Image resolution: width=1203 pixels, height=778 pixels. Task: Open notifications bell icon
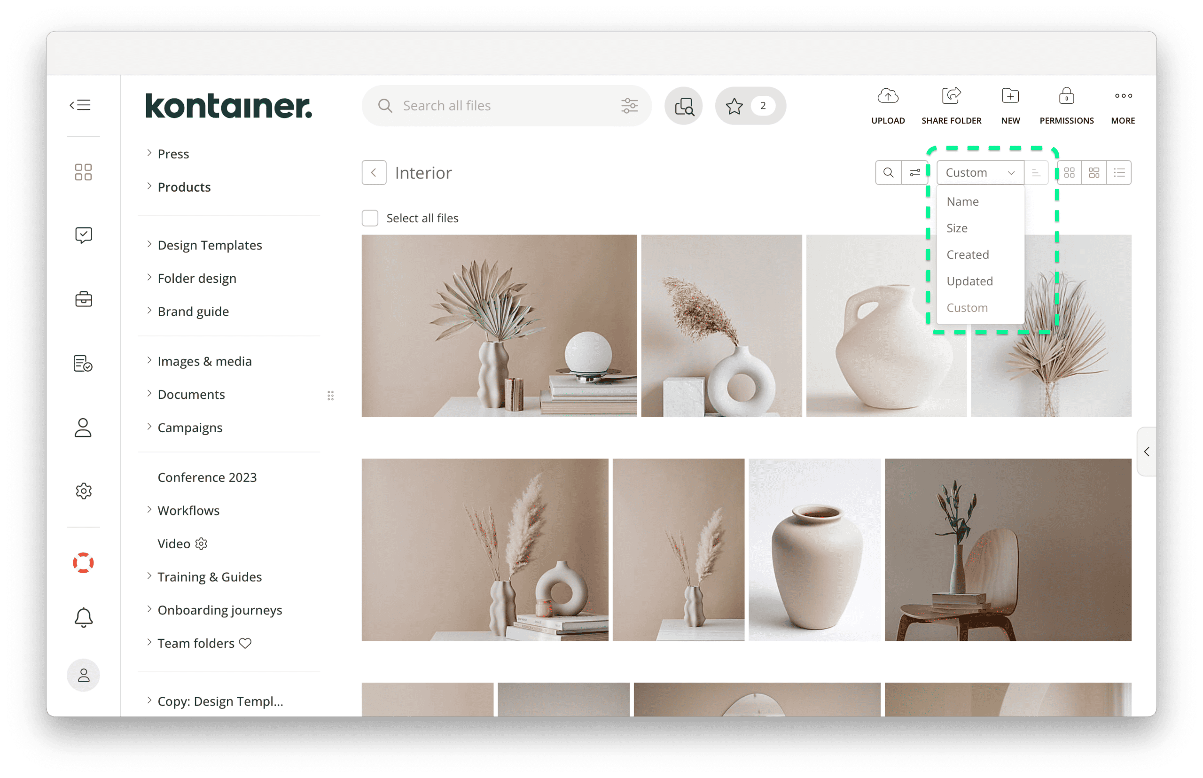pyautogui.click(x=83, y=617)
